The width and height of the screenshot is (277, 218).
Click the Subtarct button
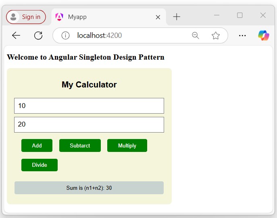(80, 145)
